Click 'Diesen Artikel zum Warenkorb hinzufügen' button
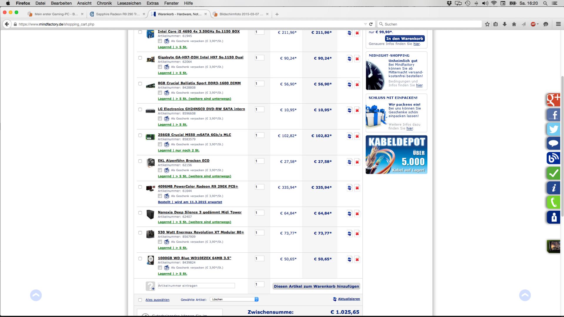Image resolution: width=564 pixels, height=317 pixels. (x=316, y=286)
